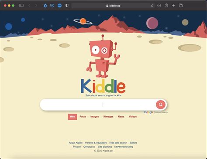The height and width of the screenshot is (159, 207).
Task: Open the Share menu
Action: pyautogui.click(x=166, y=6)
